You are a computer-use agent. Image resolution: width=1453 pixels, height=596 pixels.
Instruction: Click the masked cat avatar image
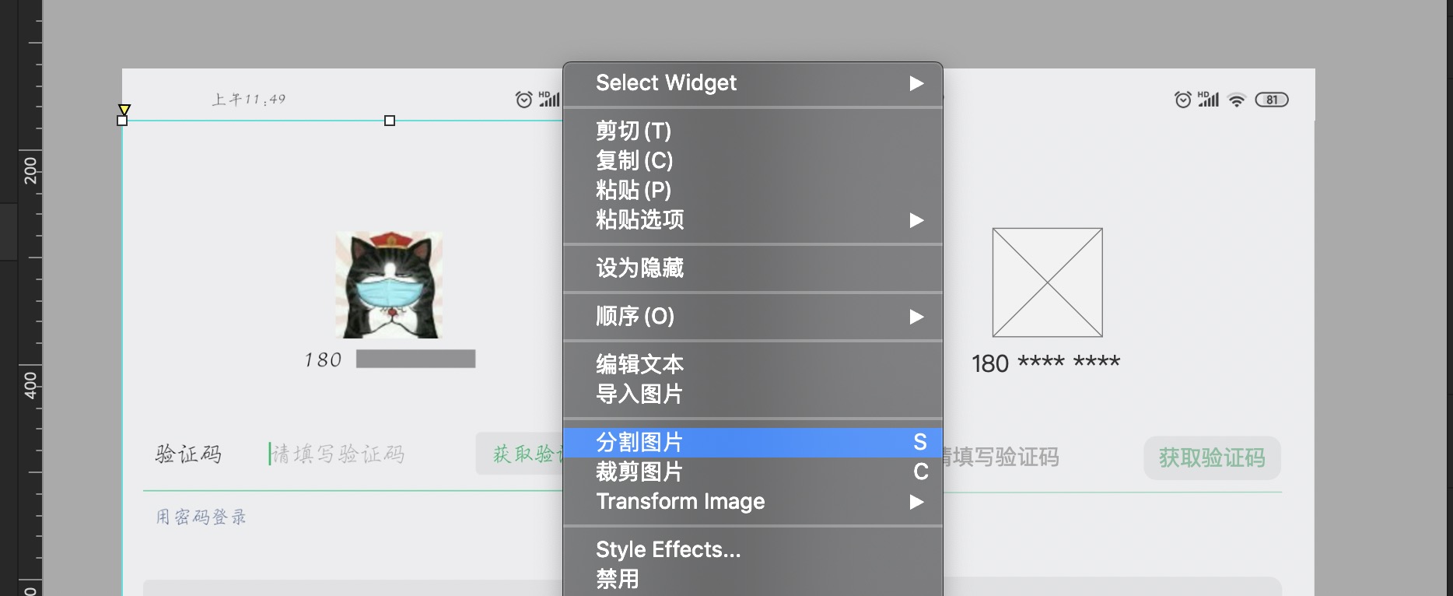pos(389,285)
